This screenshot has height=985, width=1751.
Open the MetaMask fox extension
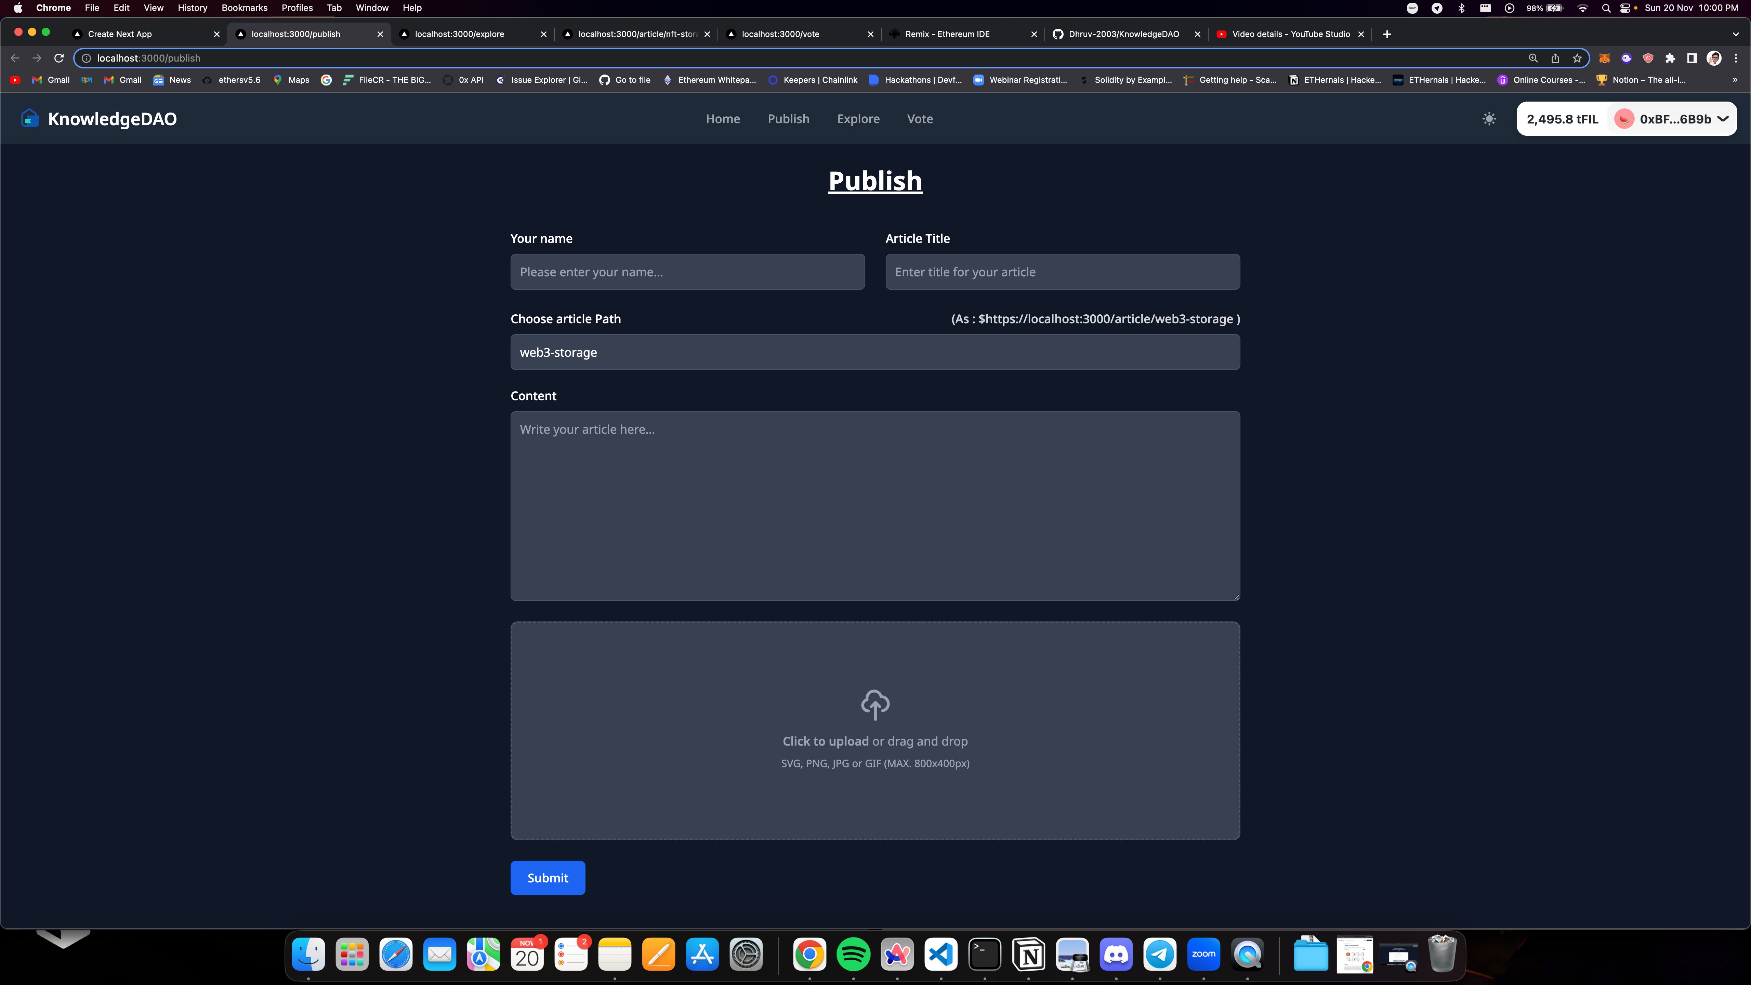[x=1604, y=58]
